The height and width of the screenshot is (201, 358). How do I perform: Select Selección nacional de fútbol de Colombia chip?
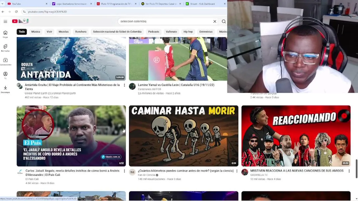coord(117,32)
